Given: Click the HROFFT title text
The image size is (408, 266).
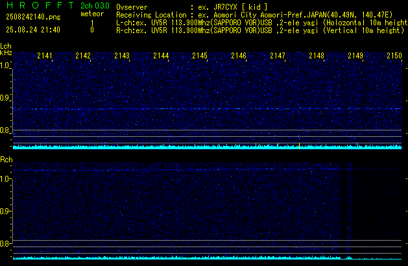Looking at the screenshot, I should pos(40,5).
